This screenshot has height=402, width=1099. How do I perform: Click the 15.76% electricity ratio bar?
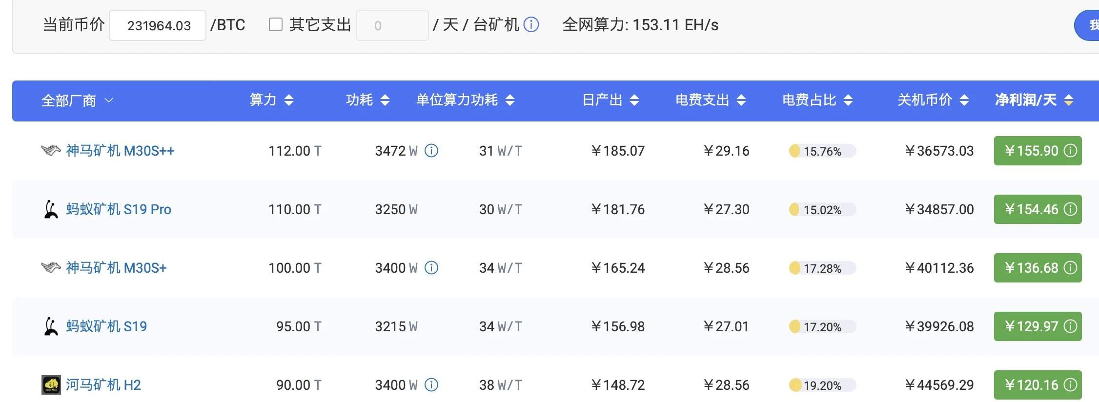[822, 151]
